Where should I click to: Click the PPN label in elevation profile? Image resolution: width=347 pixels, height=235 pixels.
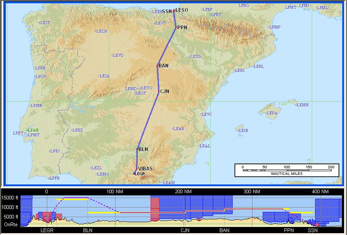coord(289,230)
